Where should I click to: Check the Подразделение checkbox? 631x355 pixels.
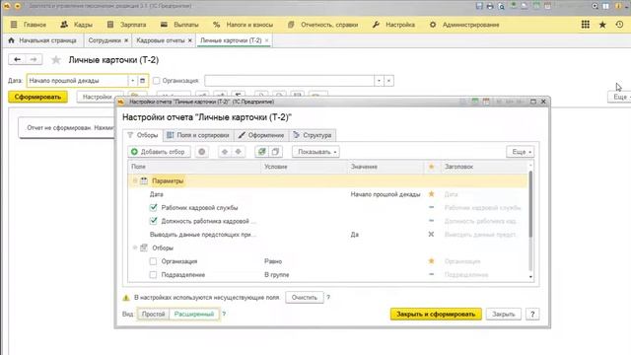(153, 275)
